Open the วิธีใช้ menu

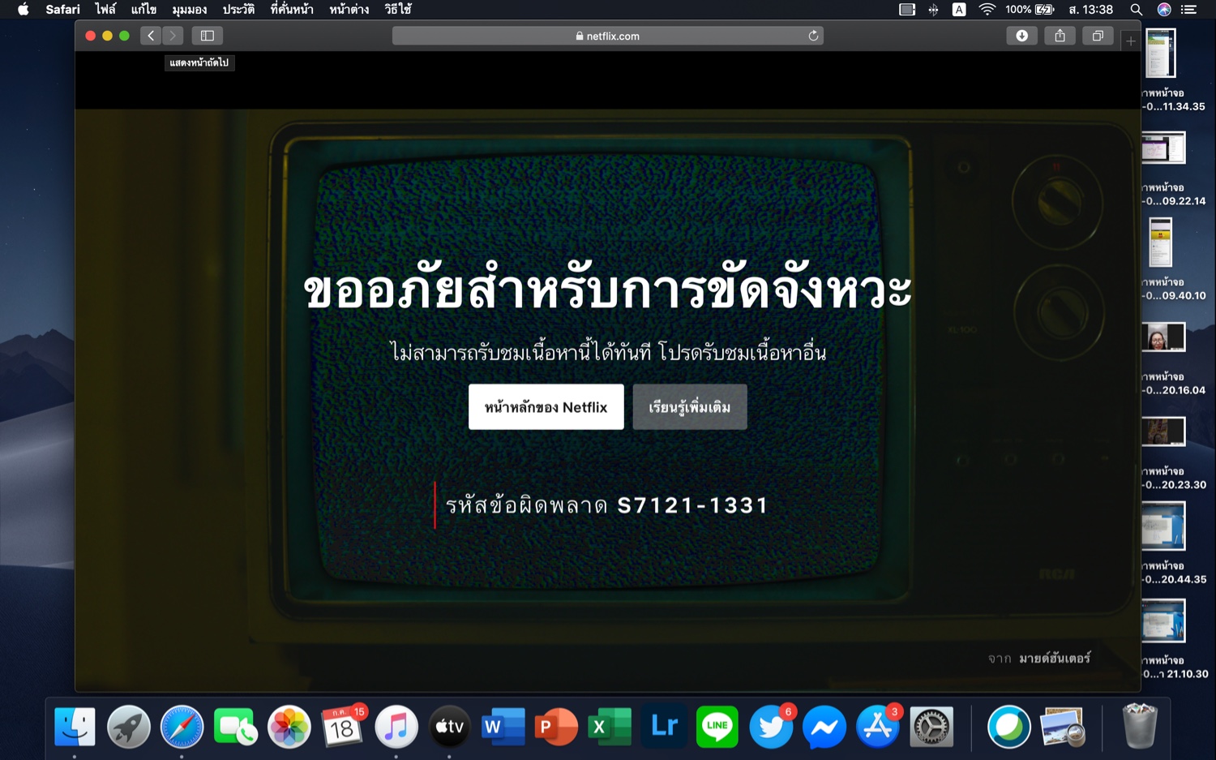[x=398, y=10]
